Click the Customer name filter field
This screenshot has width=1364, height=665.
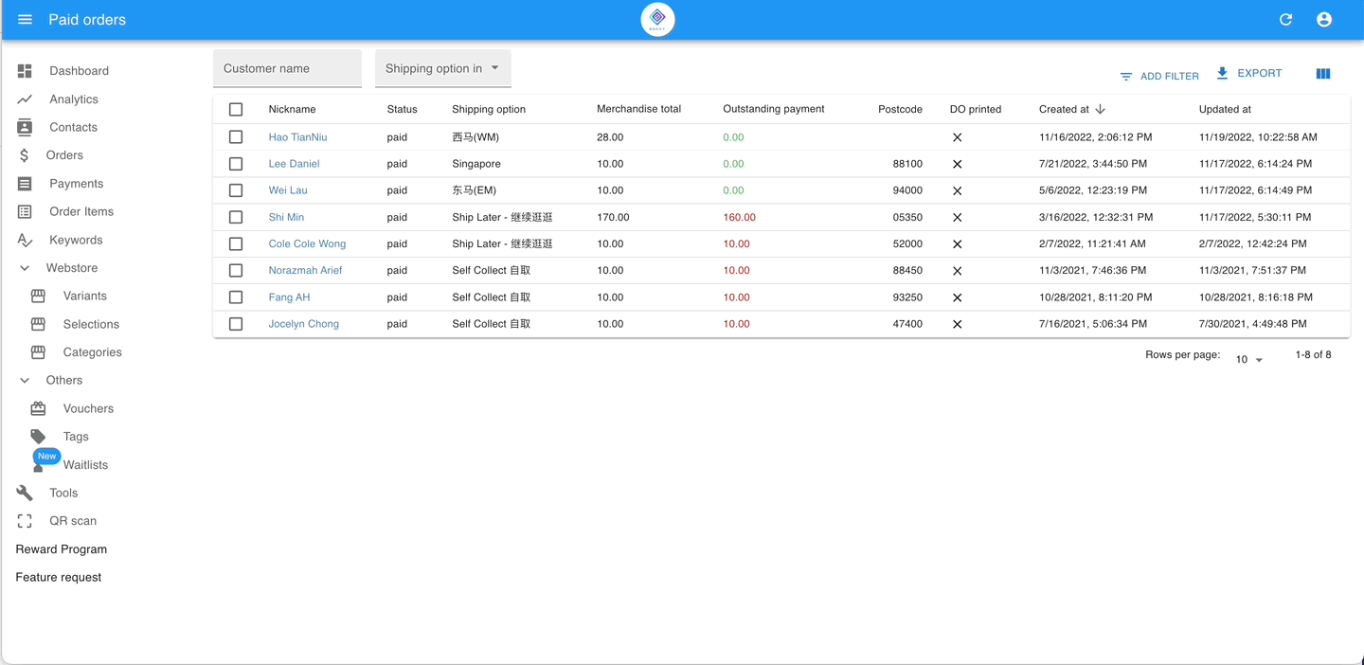tap(287, 68)
